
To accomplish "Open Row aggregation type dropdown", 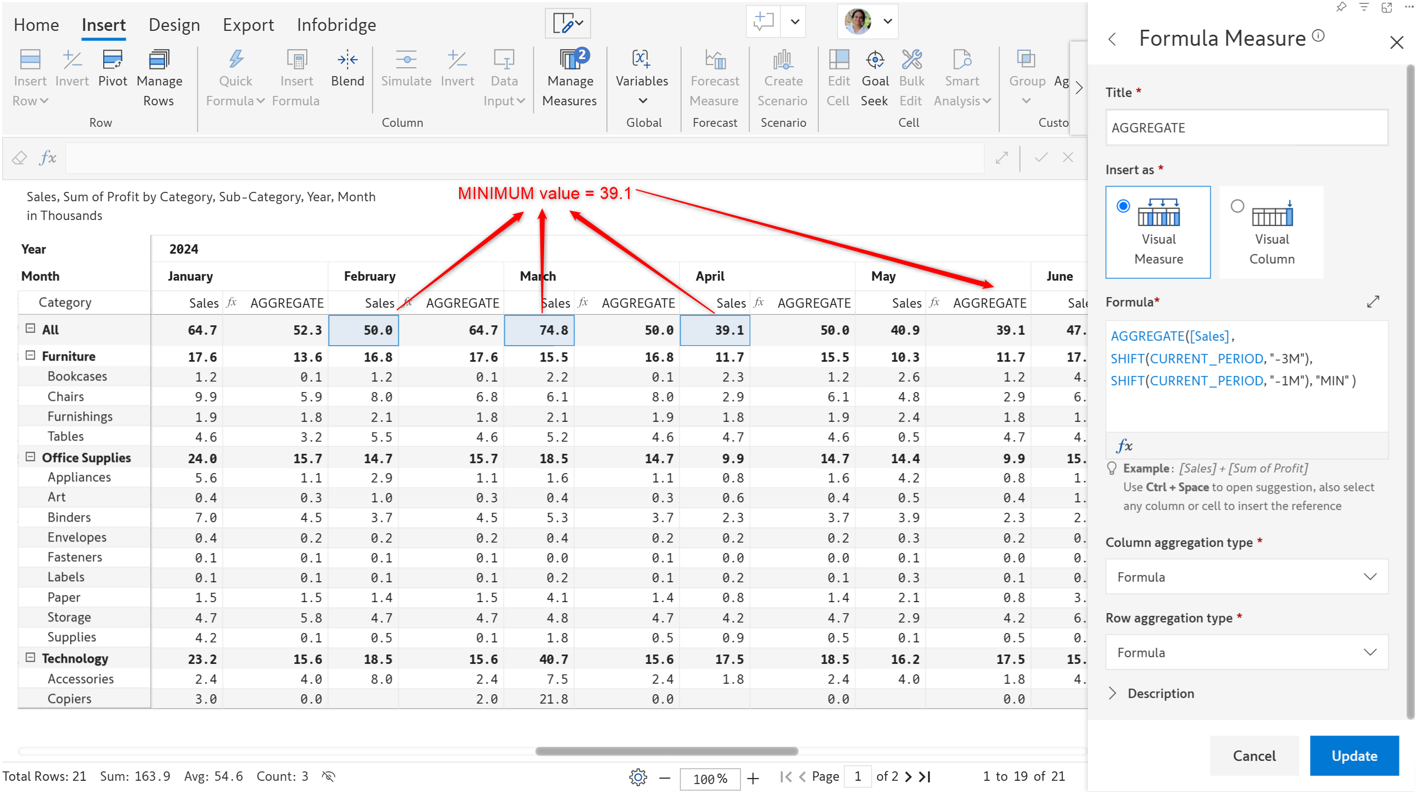I will [x=1246, y=652].
